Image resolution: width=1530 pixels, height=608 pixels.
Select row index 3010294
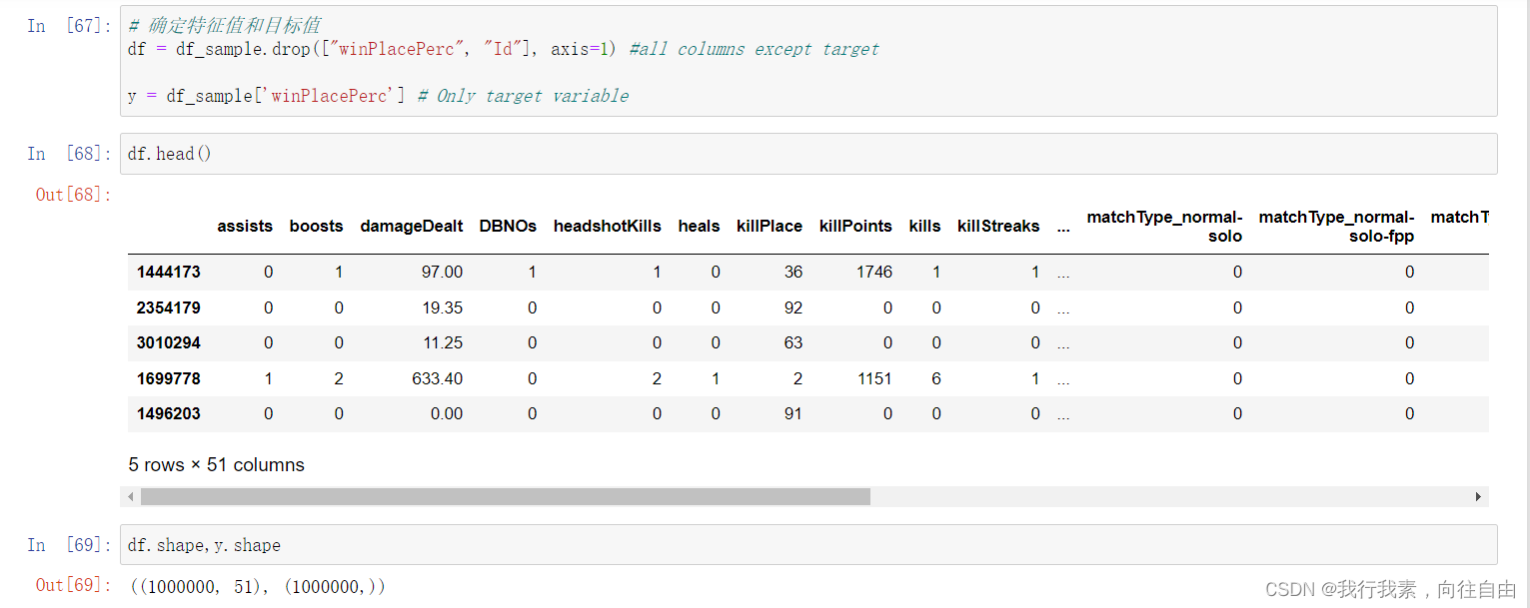[169, 342]
